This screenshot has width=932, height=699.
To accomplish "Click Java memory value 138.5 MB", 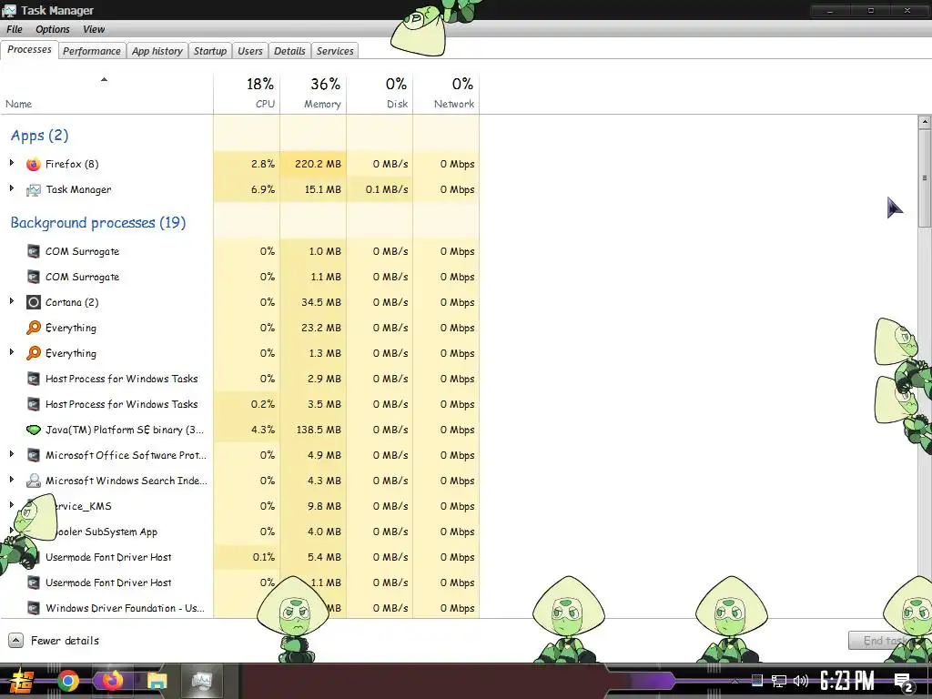I will point(319,430).
